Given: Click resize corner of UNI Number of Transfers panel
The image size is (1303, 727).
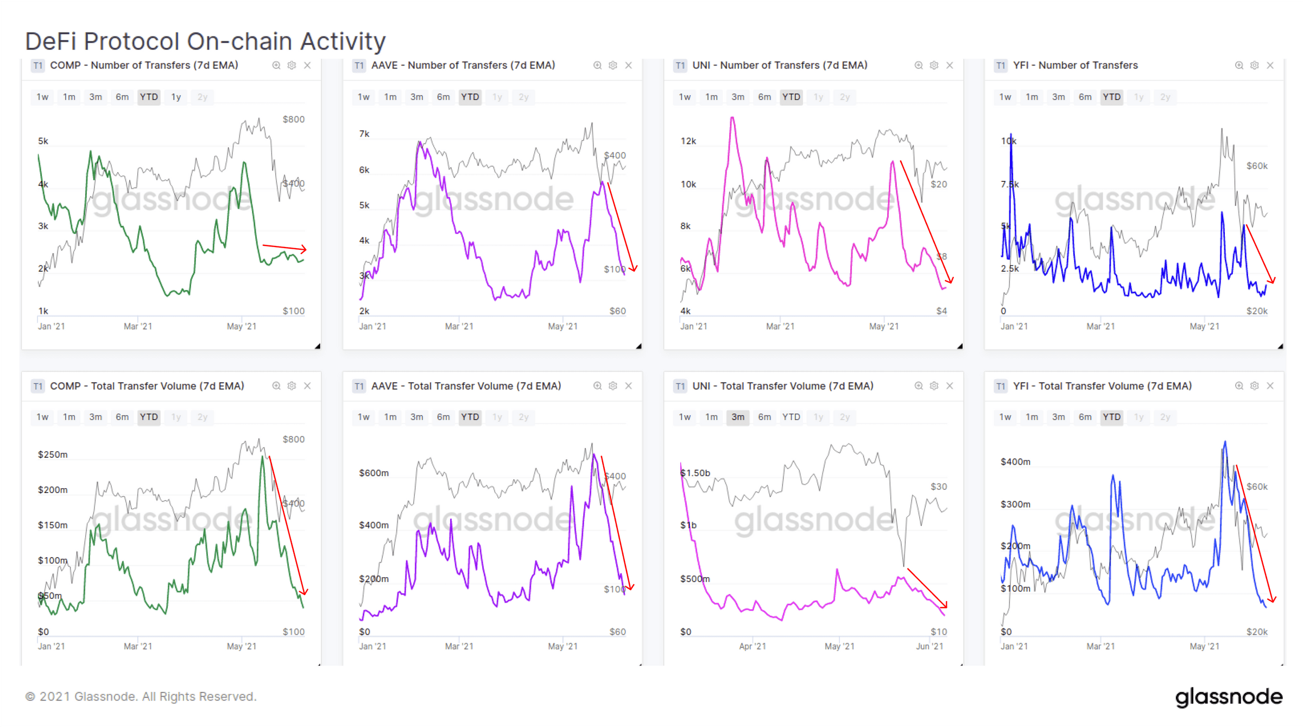Looking at the screenshot, I should click(960, 346).
